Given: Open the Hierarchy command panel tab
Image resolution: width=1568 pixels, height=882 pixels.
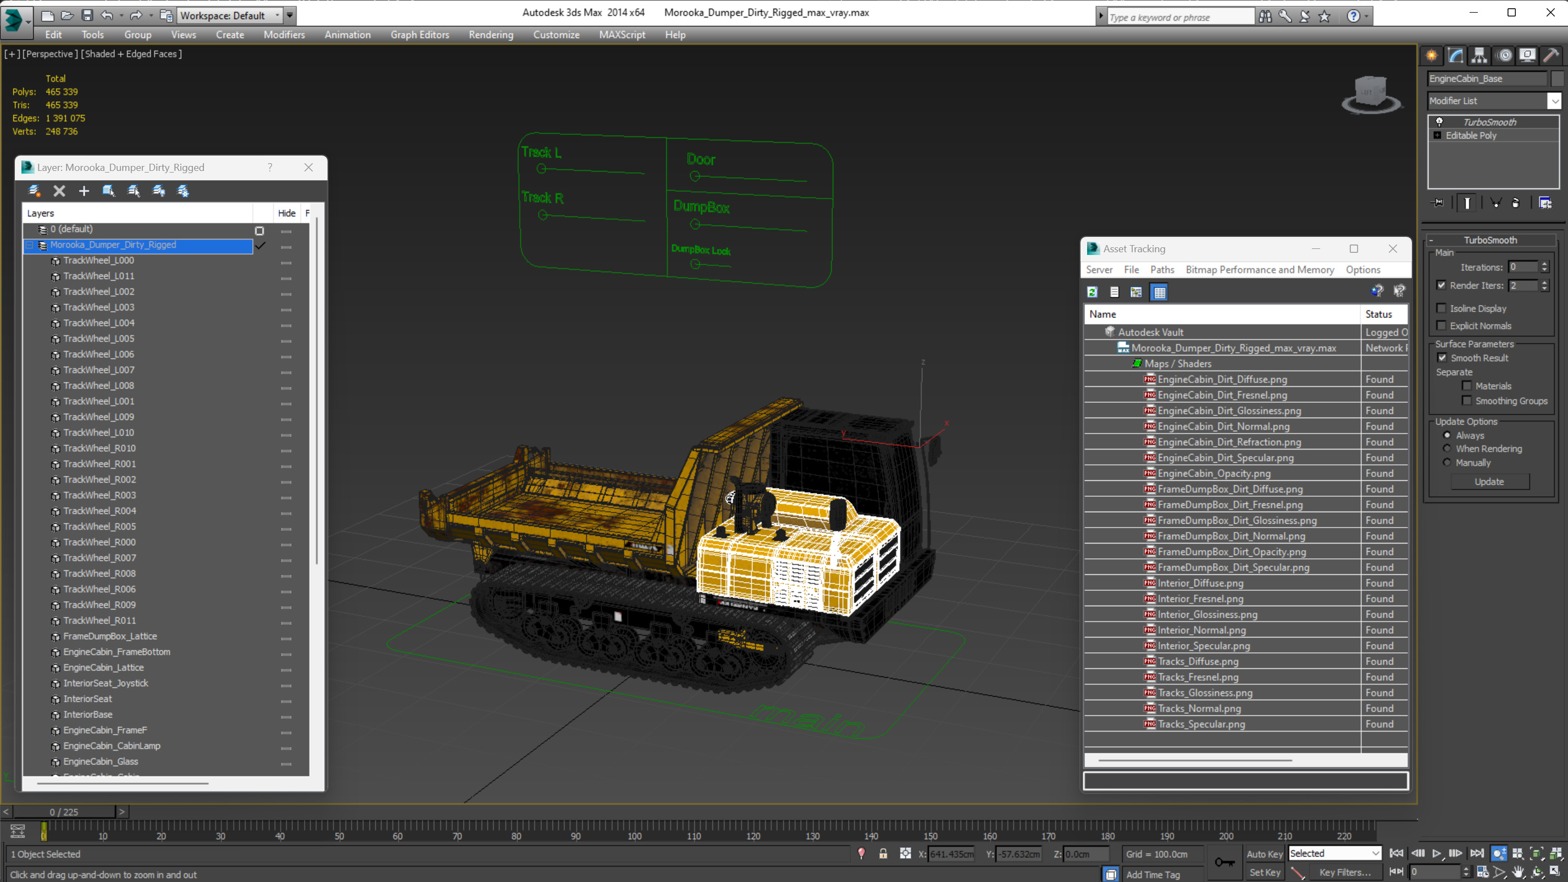Looking at the screenshot, I should pyautogui.click(x=1479, y=56).
